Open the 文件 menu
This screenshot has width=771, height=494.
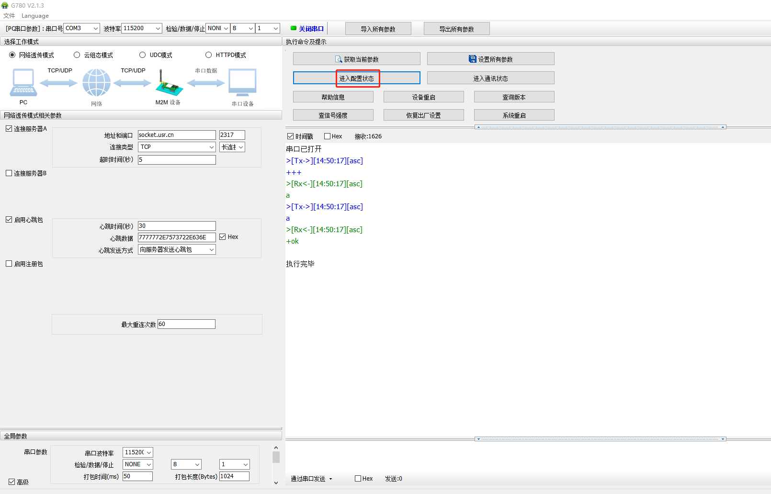point(9,16)
